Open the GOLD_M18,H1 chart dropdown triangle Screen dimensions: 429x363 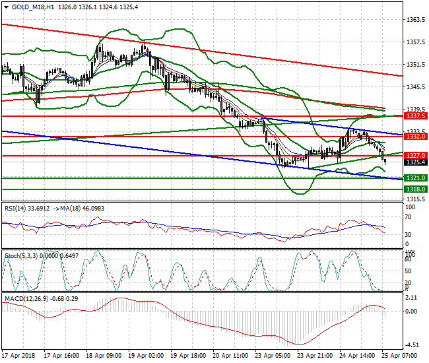(6, 7)
